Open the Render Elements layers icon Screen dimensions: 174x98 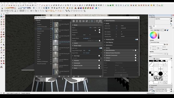83,21
